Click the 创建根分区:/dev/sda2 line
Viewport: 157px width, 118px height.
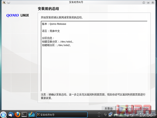point(57,45)
